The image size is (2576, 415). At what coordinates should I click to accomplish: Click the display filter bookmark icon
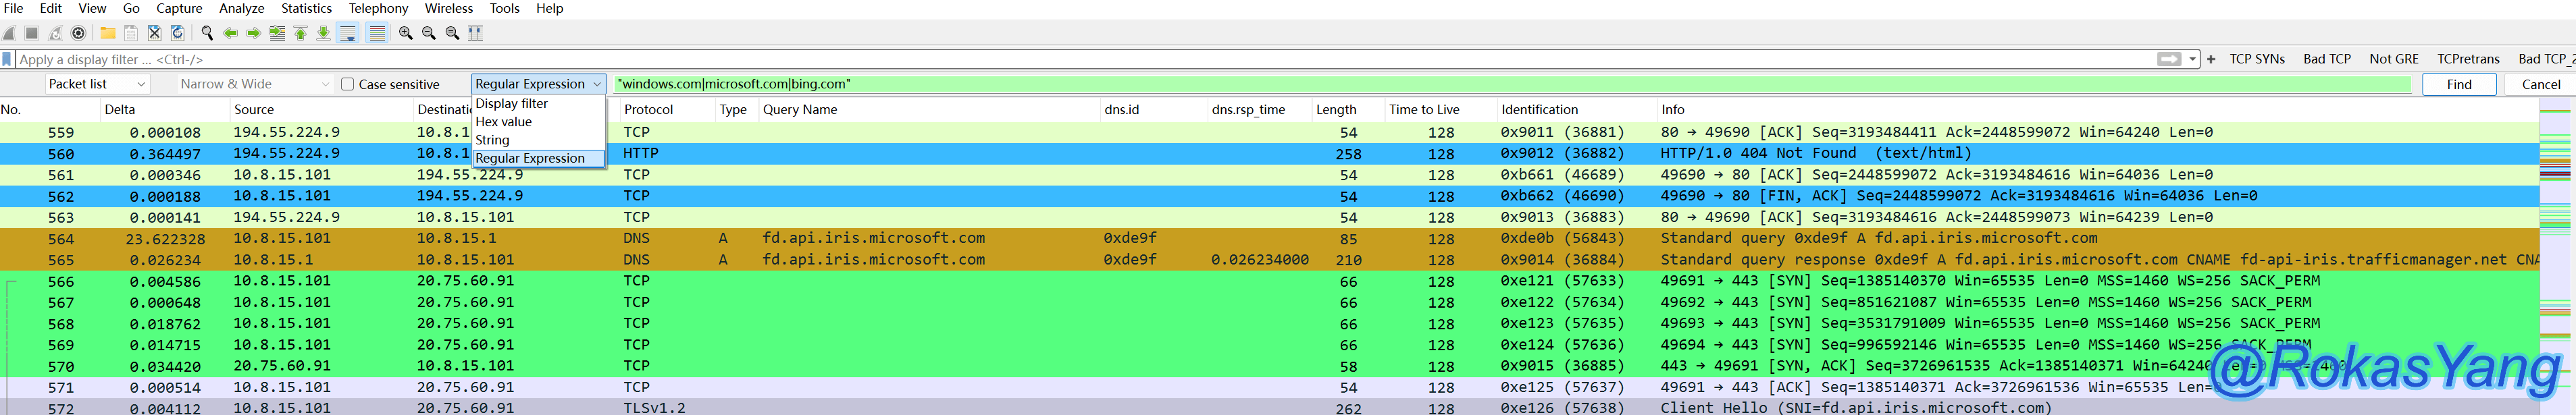click(x=8, y=59)
